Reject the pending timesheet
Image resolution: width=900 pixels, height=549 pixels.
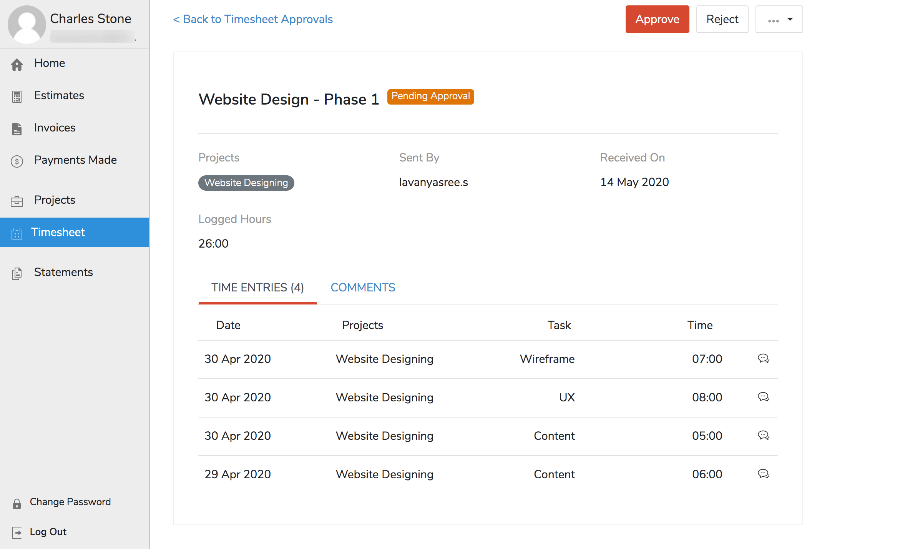tap(722, 19)
